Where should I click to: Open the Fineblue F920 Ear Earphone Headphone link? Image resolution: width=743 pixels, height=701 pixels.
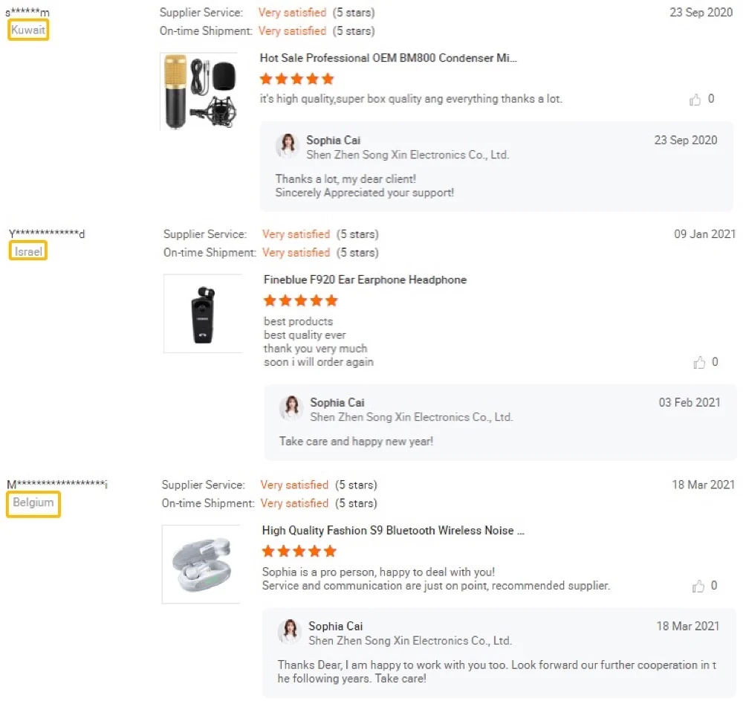(x=365, y=280)
